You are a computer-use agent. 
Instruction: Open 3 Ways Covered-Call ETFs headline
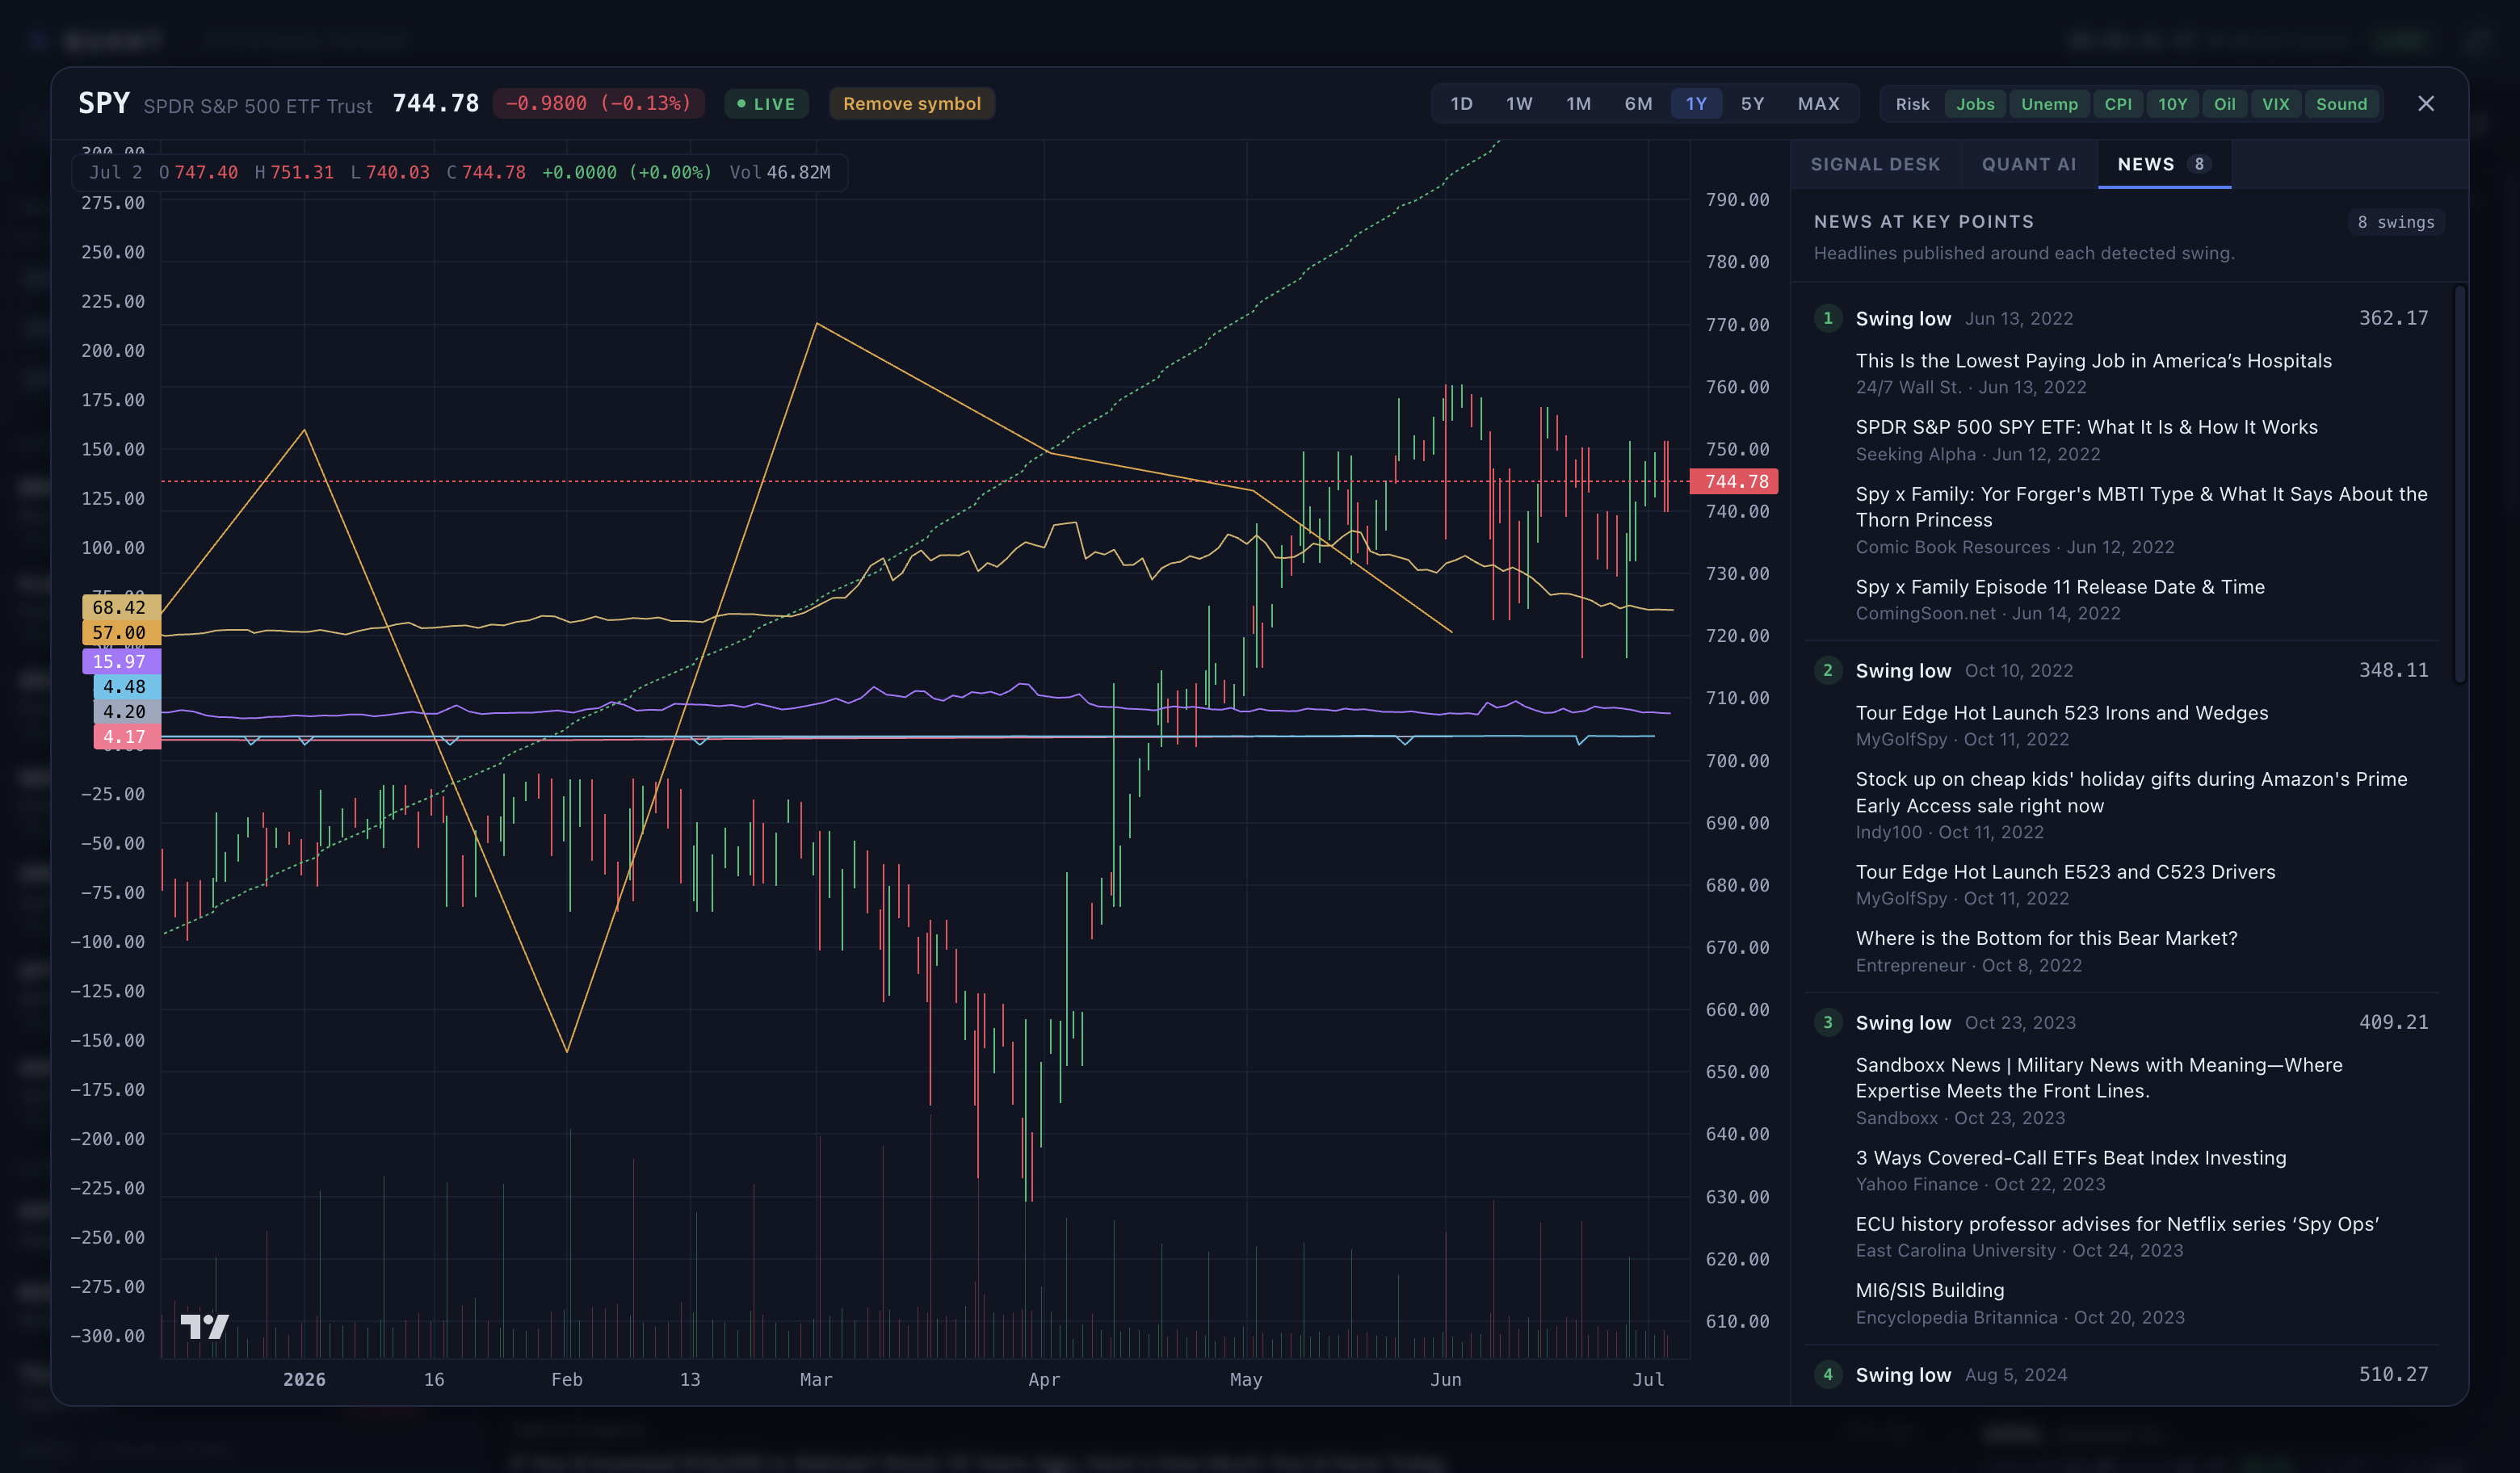click(x=2071, y=1158)
